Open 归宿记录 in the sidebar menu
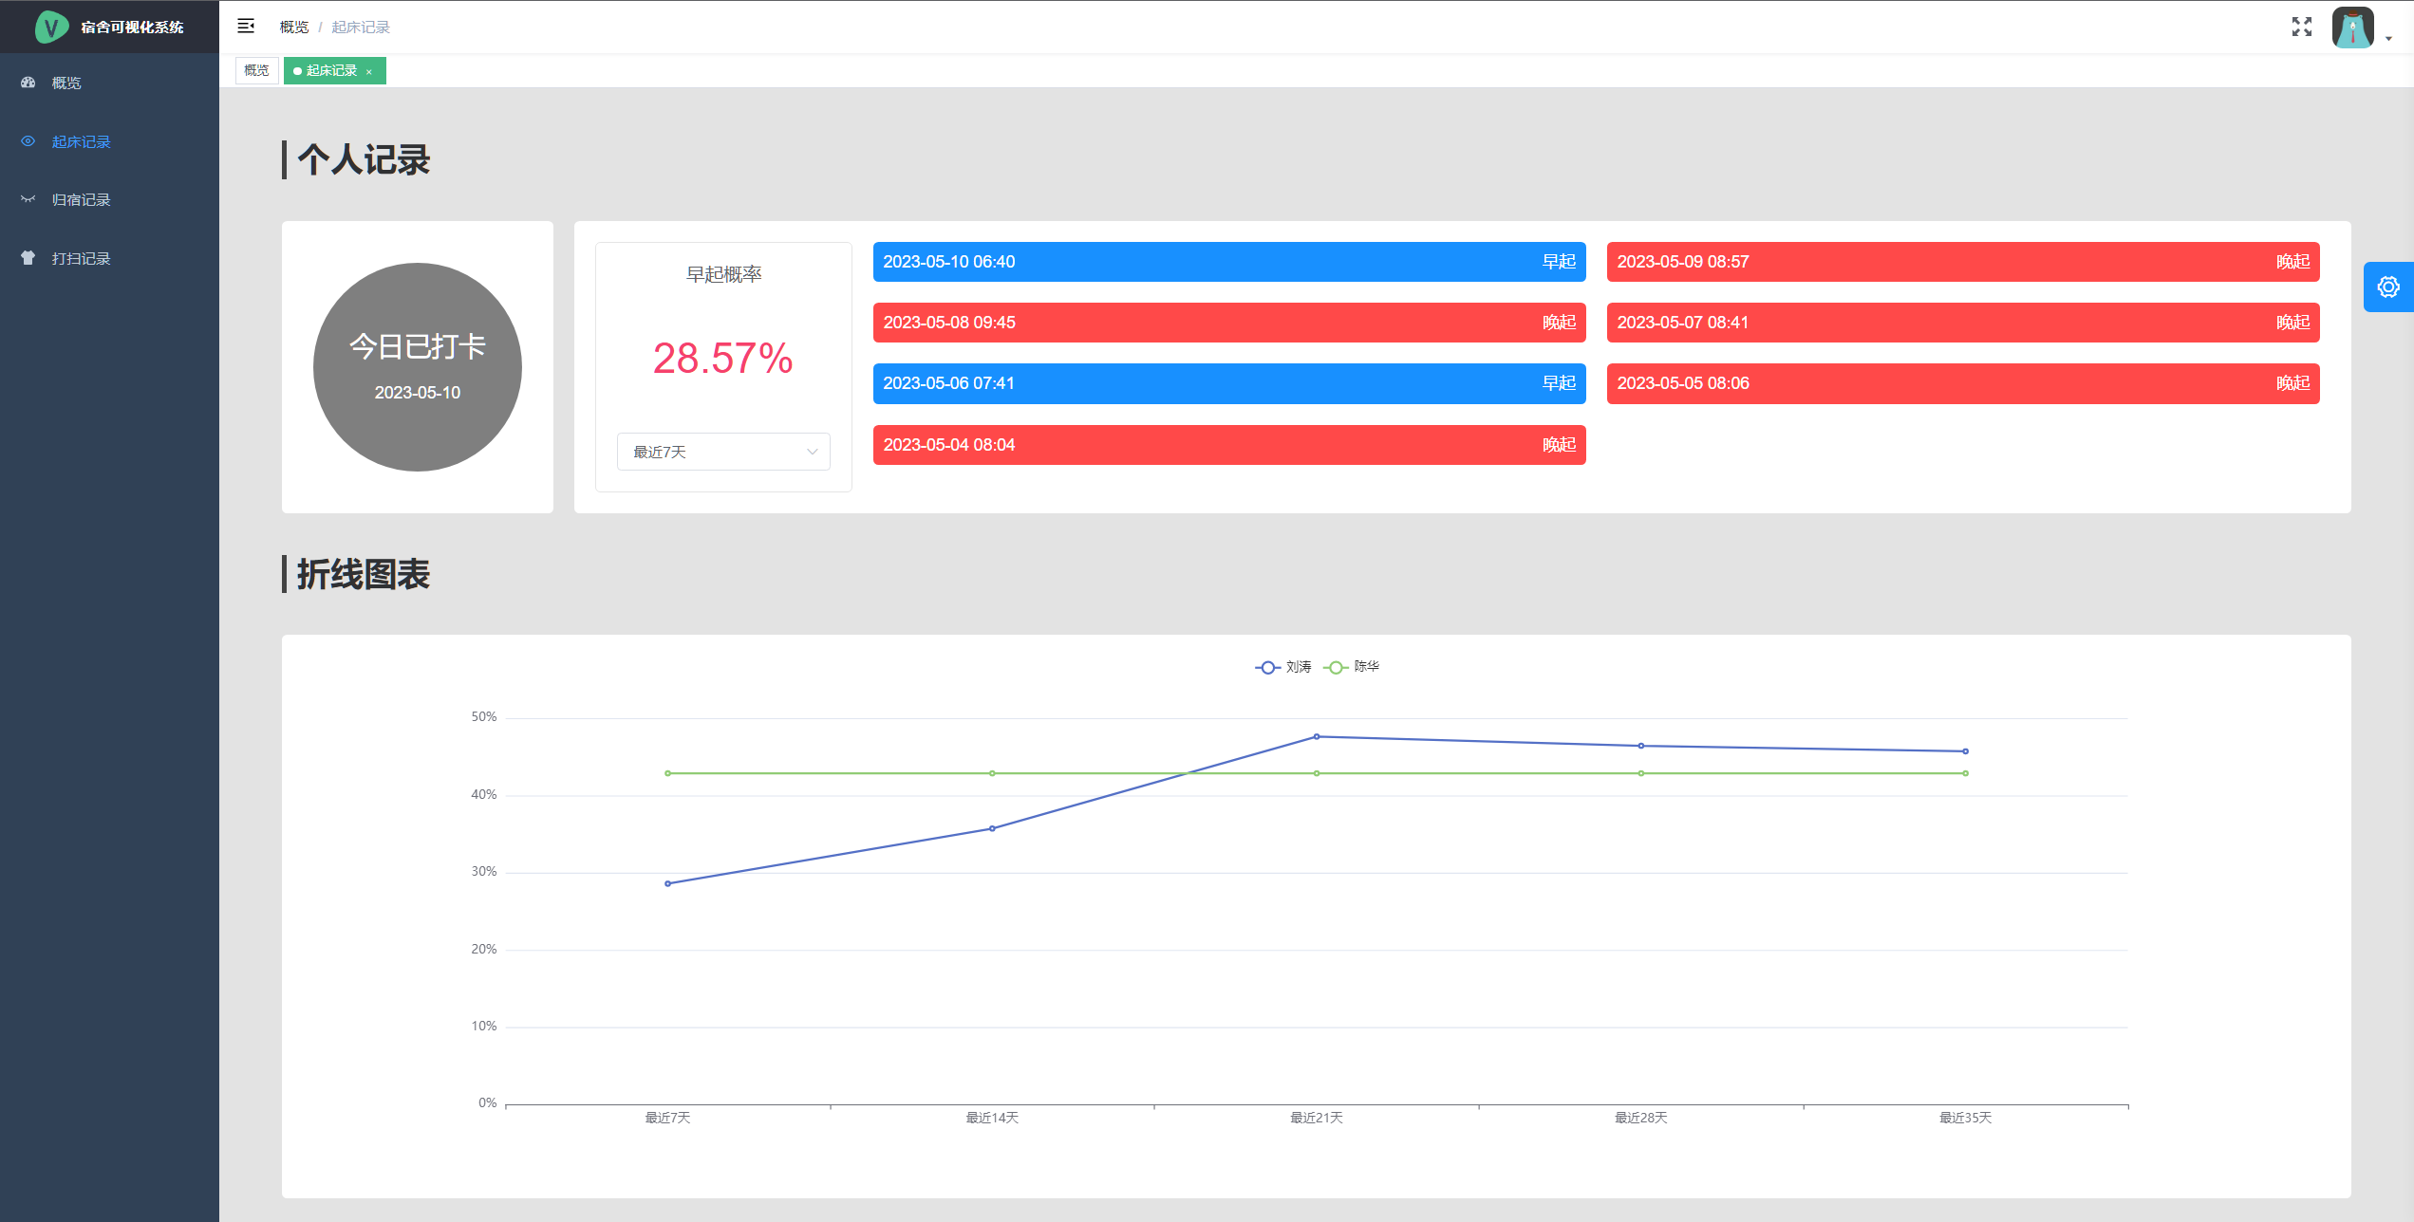Screen dimensions: 2414x1222 81,199
